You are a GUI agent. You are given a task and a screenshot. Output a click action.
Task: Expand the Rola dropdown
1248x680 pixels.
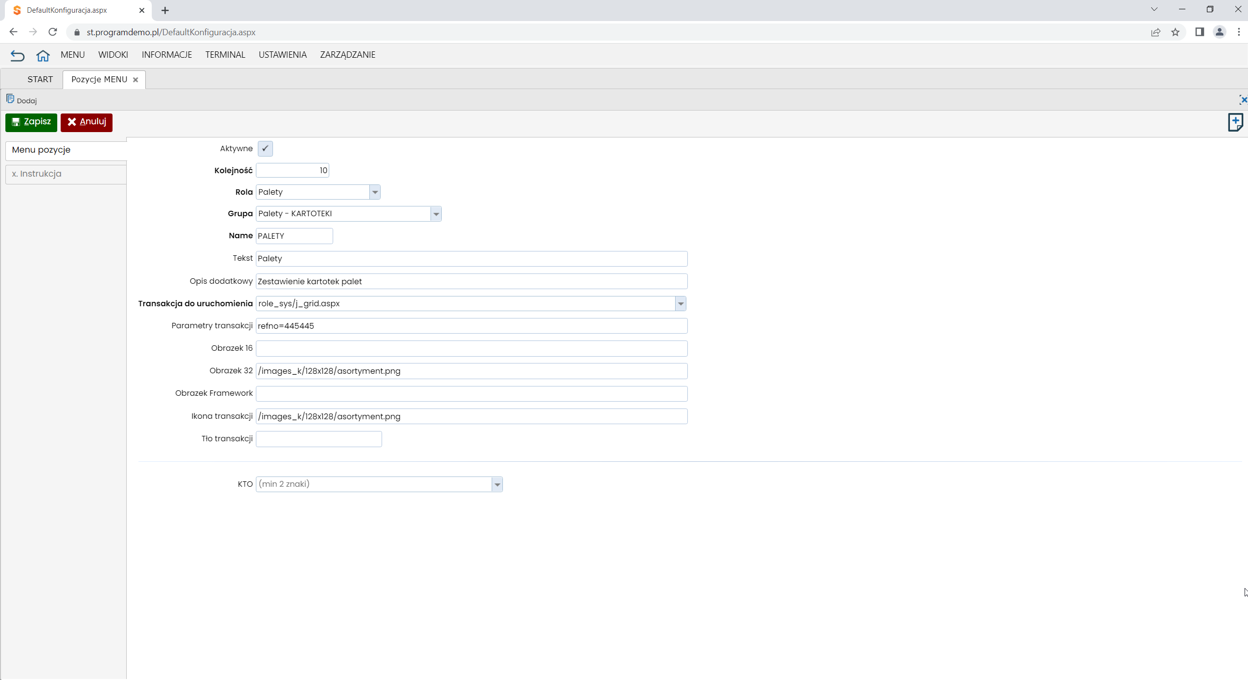(x=375, y=192)
